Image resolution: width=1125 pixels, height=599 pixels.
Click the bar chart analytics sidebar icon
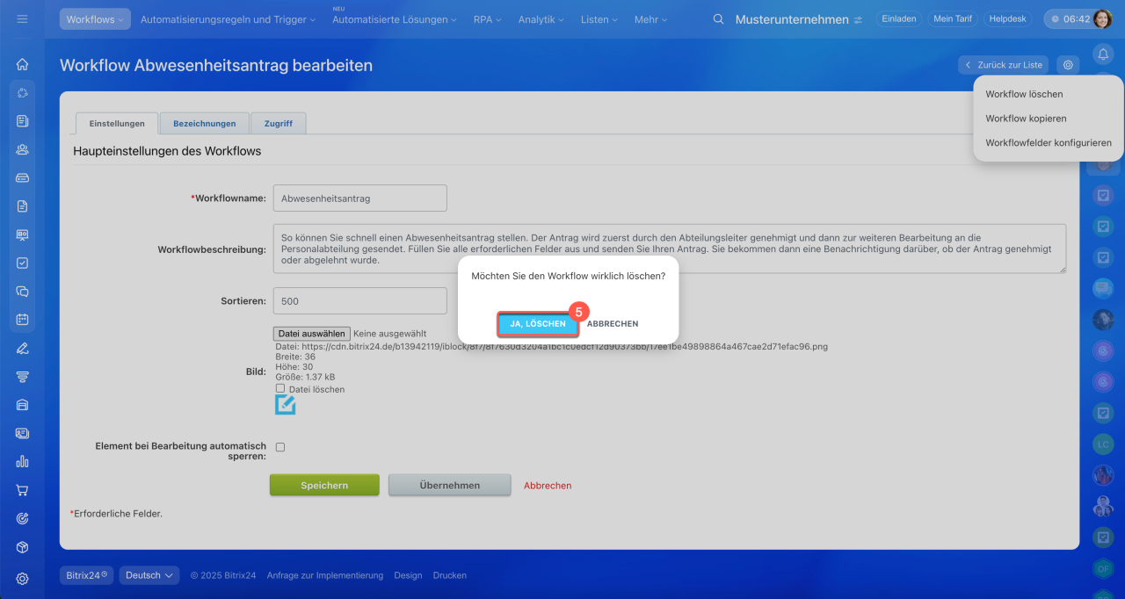coord(23,461)
